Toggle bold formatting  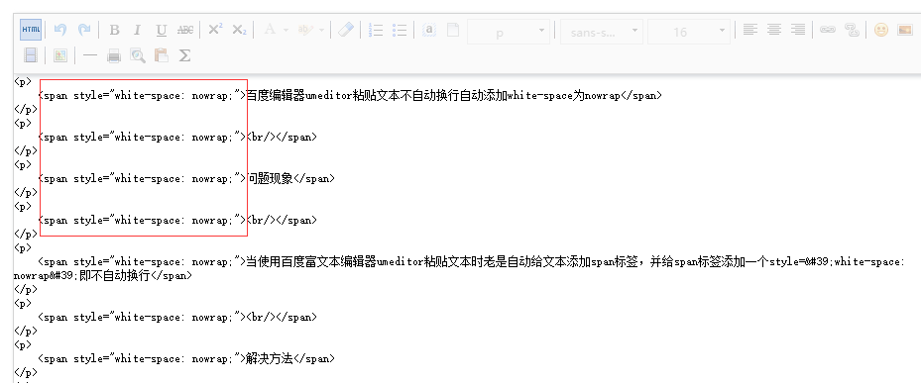[x=115, y=30]
